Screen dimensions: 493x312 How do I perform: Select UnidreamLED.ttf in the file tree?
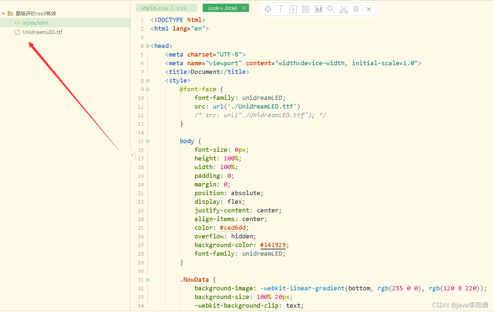[x=42, y=32]
